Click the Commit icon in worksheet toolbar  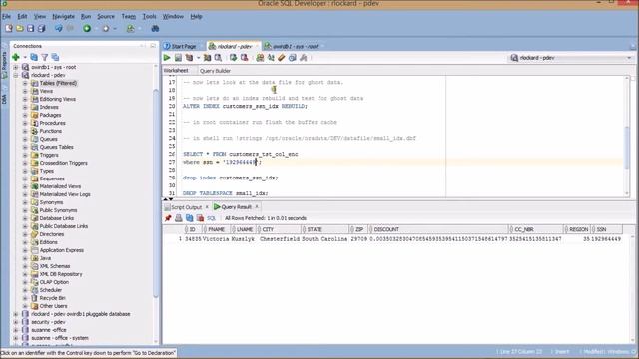pyautogui.click(x=233, y=58)
